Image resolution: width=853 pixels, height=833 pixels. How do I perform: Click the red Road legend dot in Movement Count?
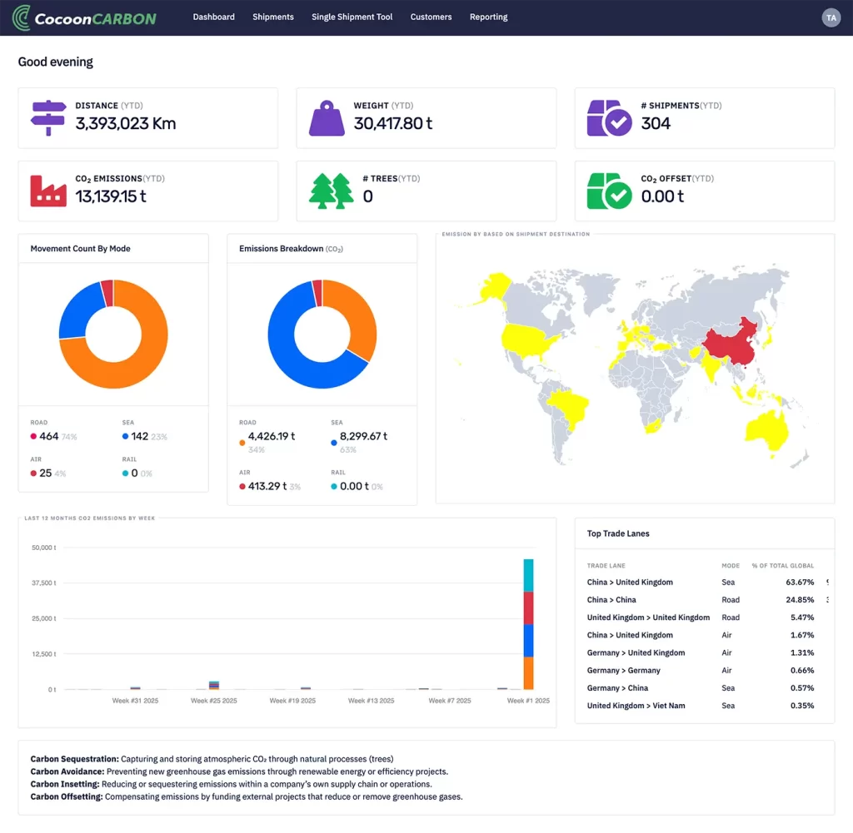point(33,437)
